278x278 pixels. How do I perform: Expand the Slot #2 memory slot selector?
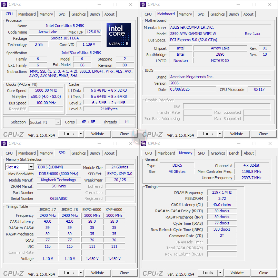pyautogui.click(x=31, y=167)
